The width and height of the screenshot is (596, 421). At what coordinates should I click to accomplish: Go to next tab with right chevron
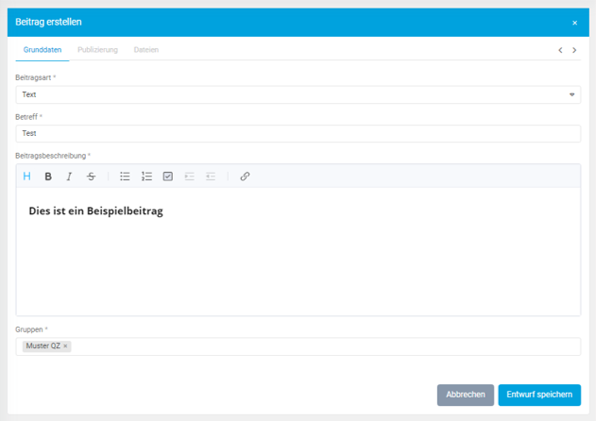point(574,50)
